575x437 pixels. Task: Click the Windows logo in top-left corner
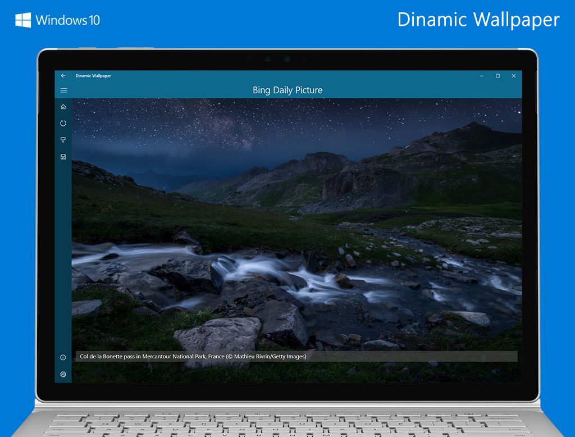point(22,21)
